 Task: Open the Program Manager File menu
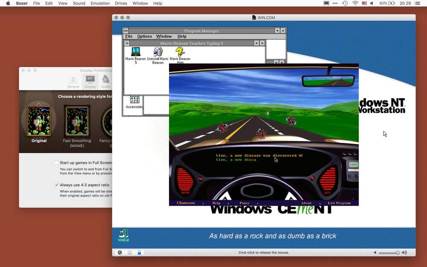click(x=129, y=36)
